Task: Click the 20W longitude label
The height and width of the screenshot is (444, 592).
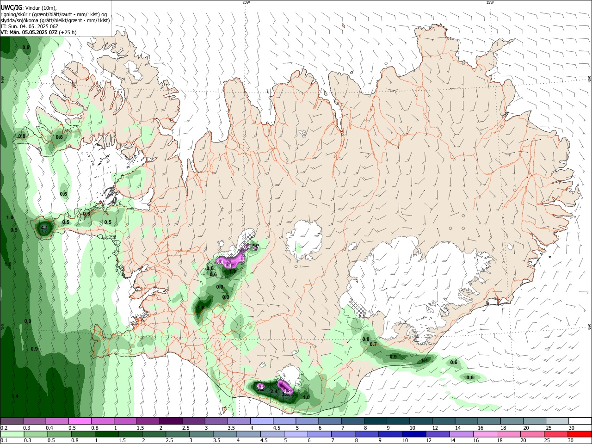Action: click(x=246, y=2)
